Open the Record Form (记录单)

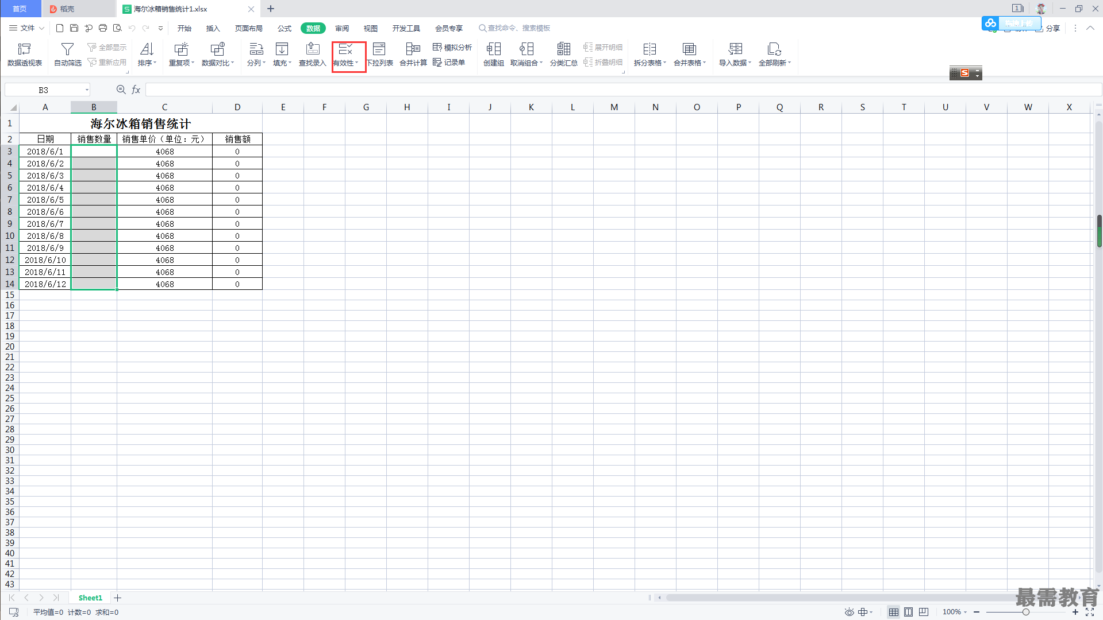point(449,62)
